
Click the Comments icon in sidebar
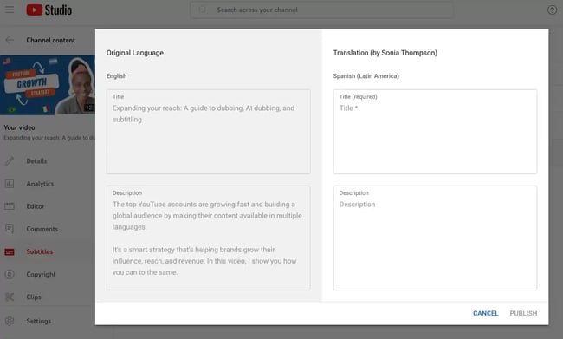[10, 229]
